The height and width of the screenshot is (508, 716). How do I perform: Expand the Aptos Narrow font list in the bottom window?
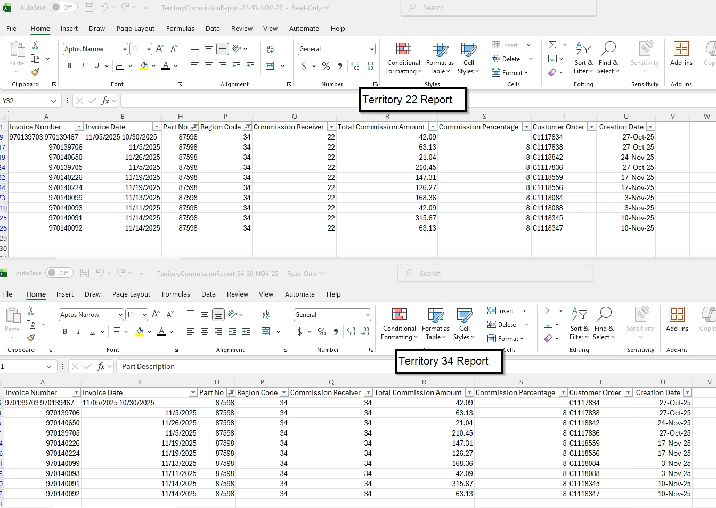[120, 315]
